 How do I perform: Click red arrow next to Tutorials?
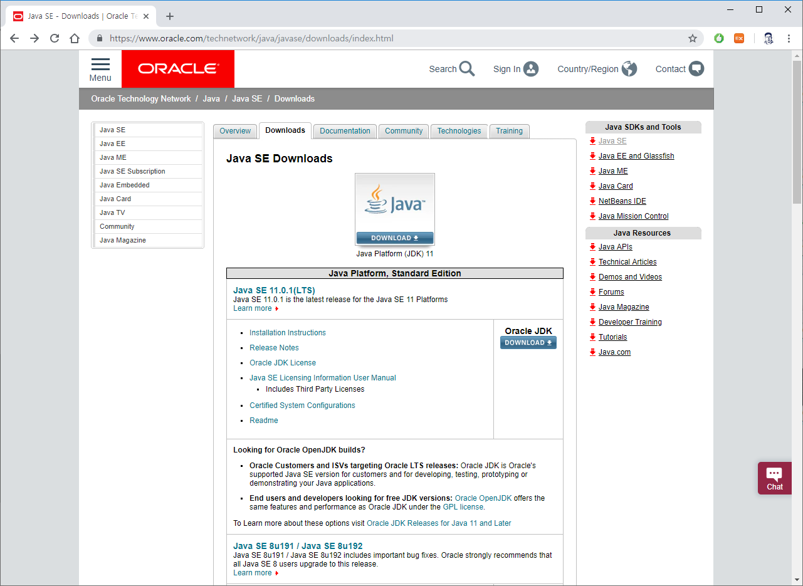coord(592,337)
